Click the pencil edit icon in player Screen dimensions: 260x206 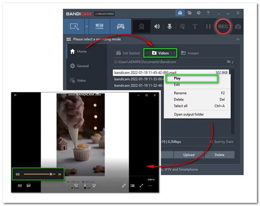point(123,186)
